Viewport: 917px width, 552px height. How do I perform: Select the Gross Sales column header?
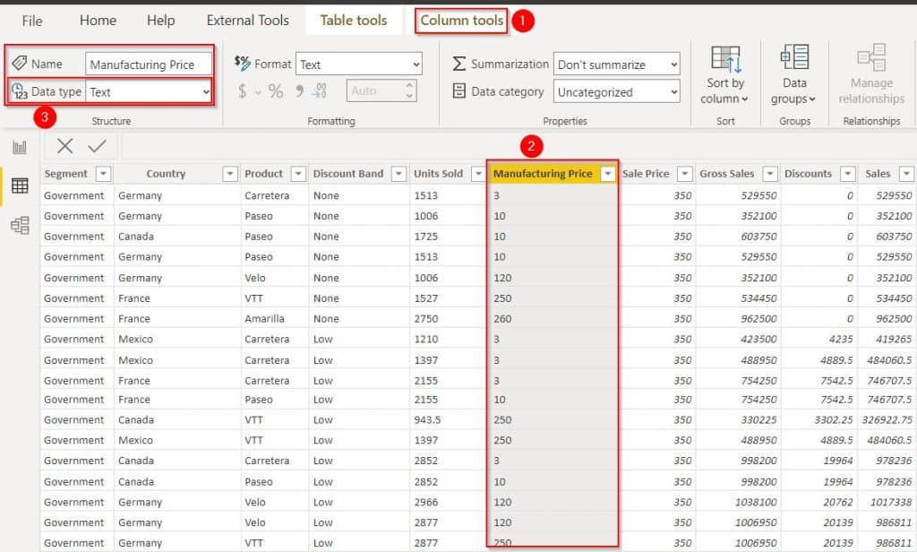point(727,174)
